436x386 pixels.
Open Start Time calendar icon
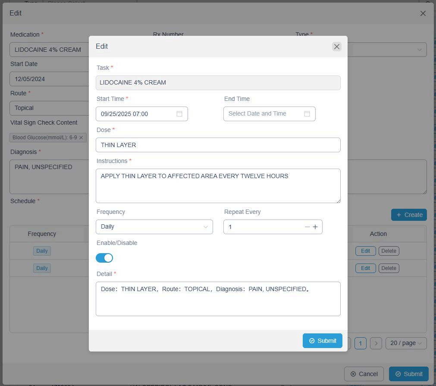[x=179, y=114]
